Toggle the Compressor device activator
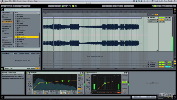The height and width of the screenshot is (100, 177). (x=86, y=73)
